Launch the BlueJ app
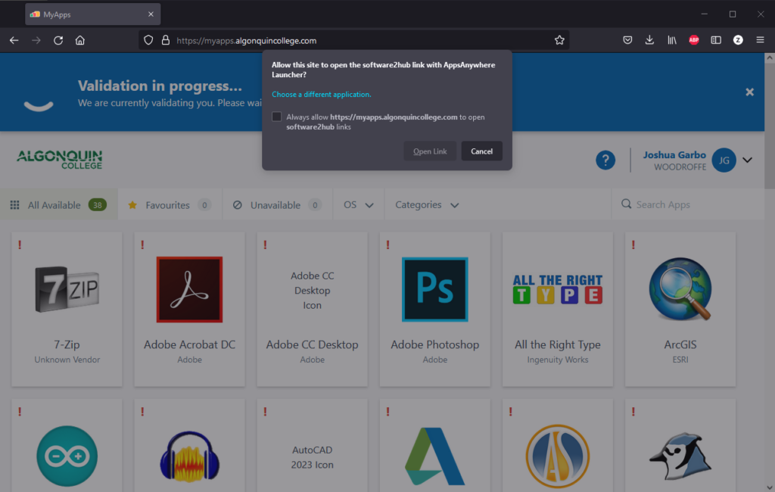The image size is (775, 492). 679,454
